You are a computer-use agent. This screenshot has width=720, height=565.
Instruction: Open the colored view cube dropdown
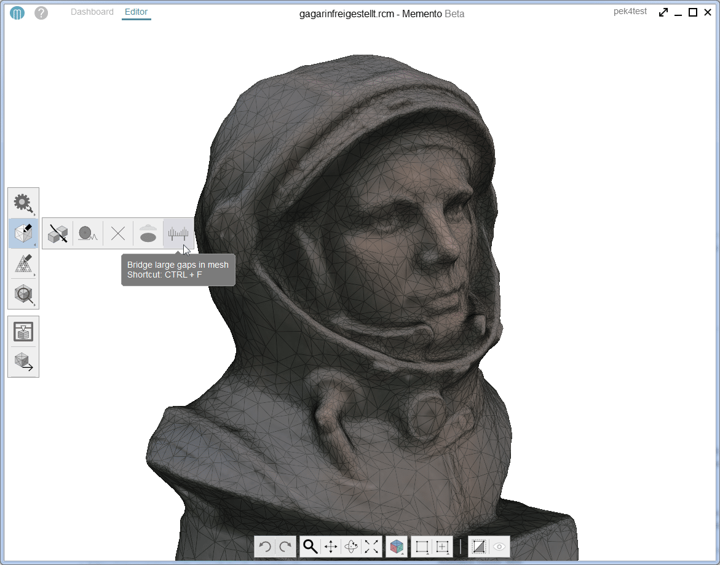[397, 547]
